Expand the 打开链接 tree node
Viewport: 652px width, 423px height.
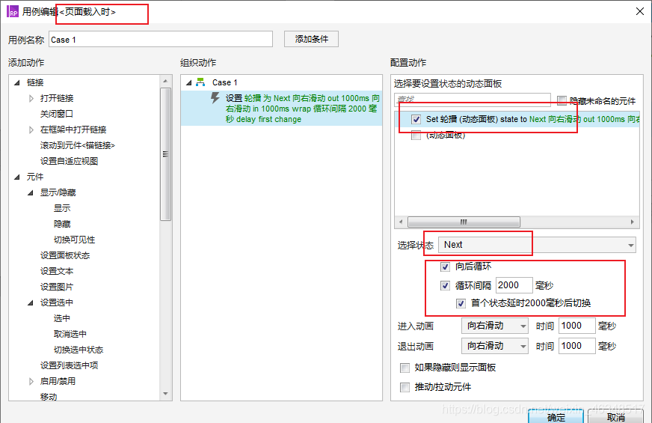31,98
